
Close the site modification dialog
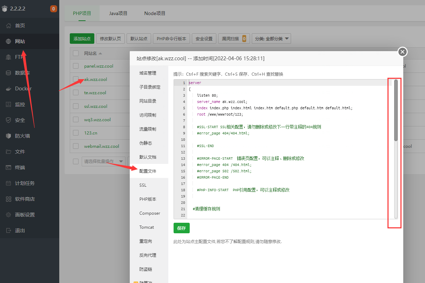[x=403, y=52]
